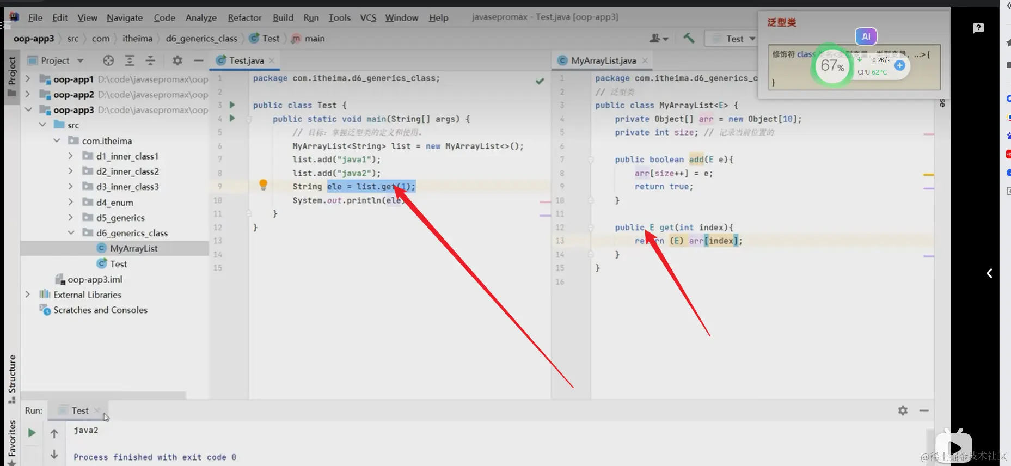Expand External Libraries node
Image resolution: width=1011 pixels, height=466 pixels.
[27, 294]
